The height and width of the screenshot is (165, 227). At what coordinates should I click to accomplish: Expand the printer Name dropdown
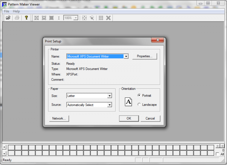point(126,56)
